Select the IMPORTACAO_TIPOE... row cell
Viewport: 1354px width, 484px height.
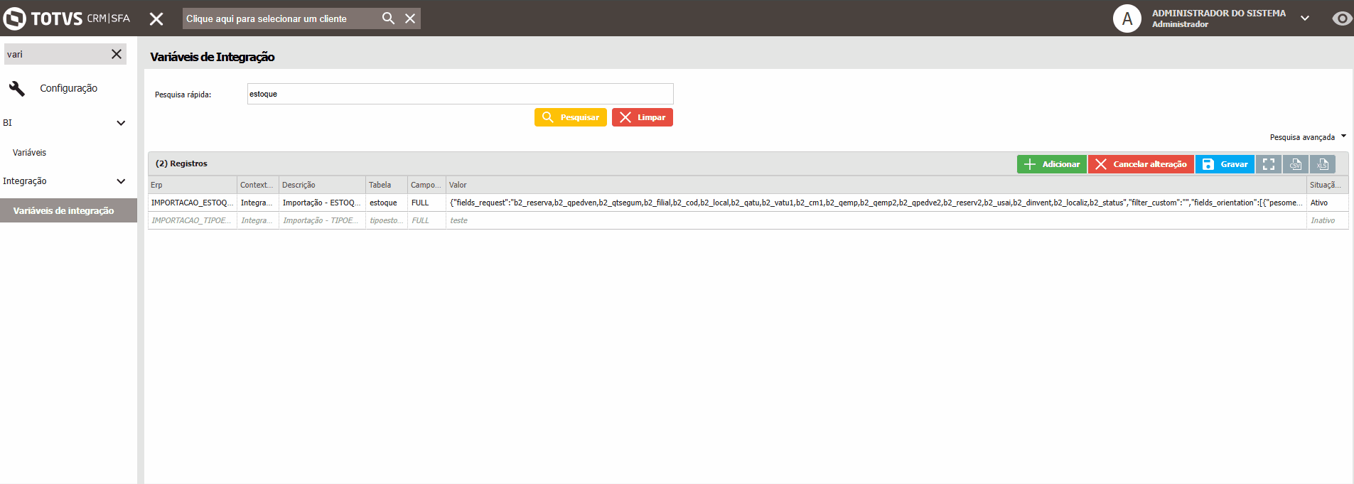pyautogui.click(x=192, y=220)
